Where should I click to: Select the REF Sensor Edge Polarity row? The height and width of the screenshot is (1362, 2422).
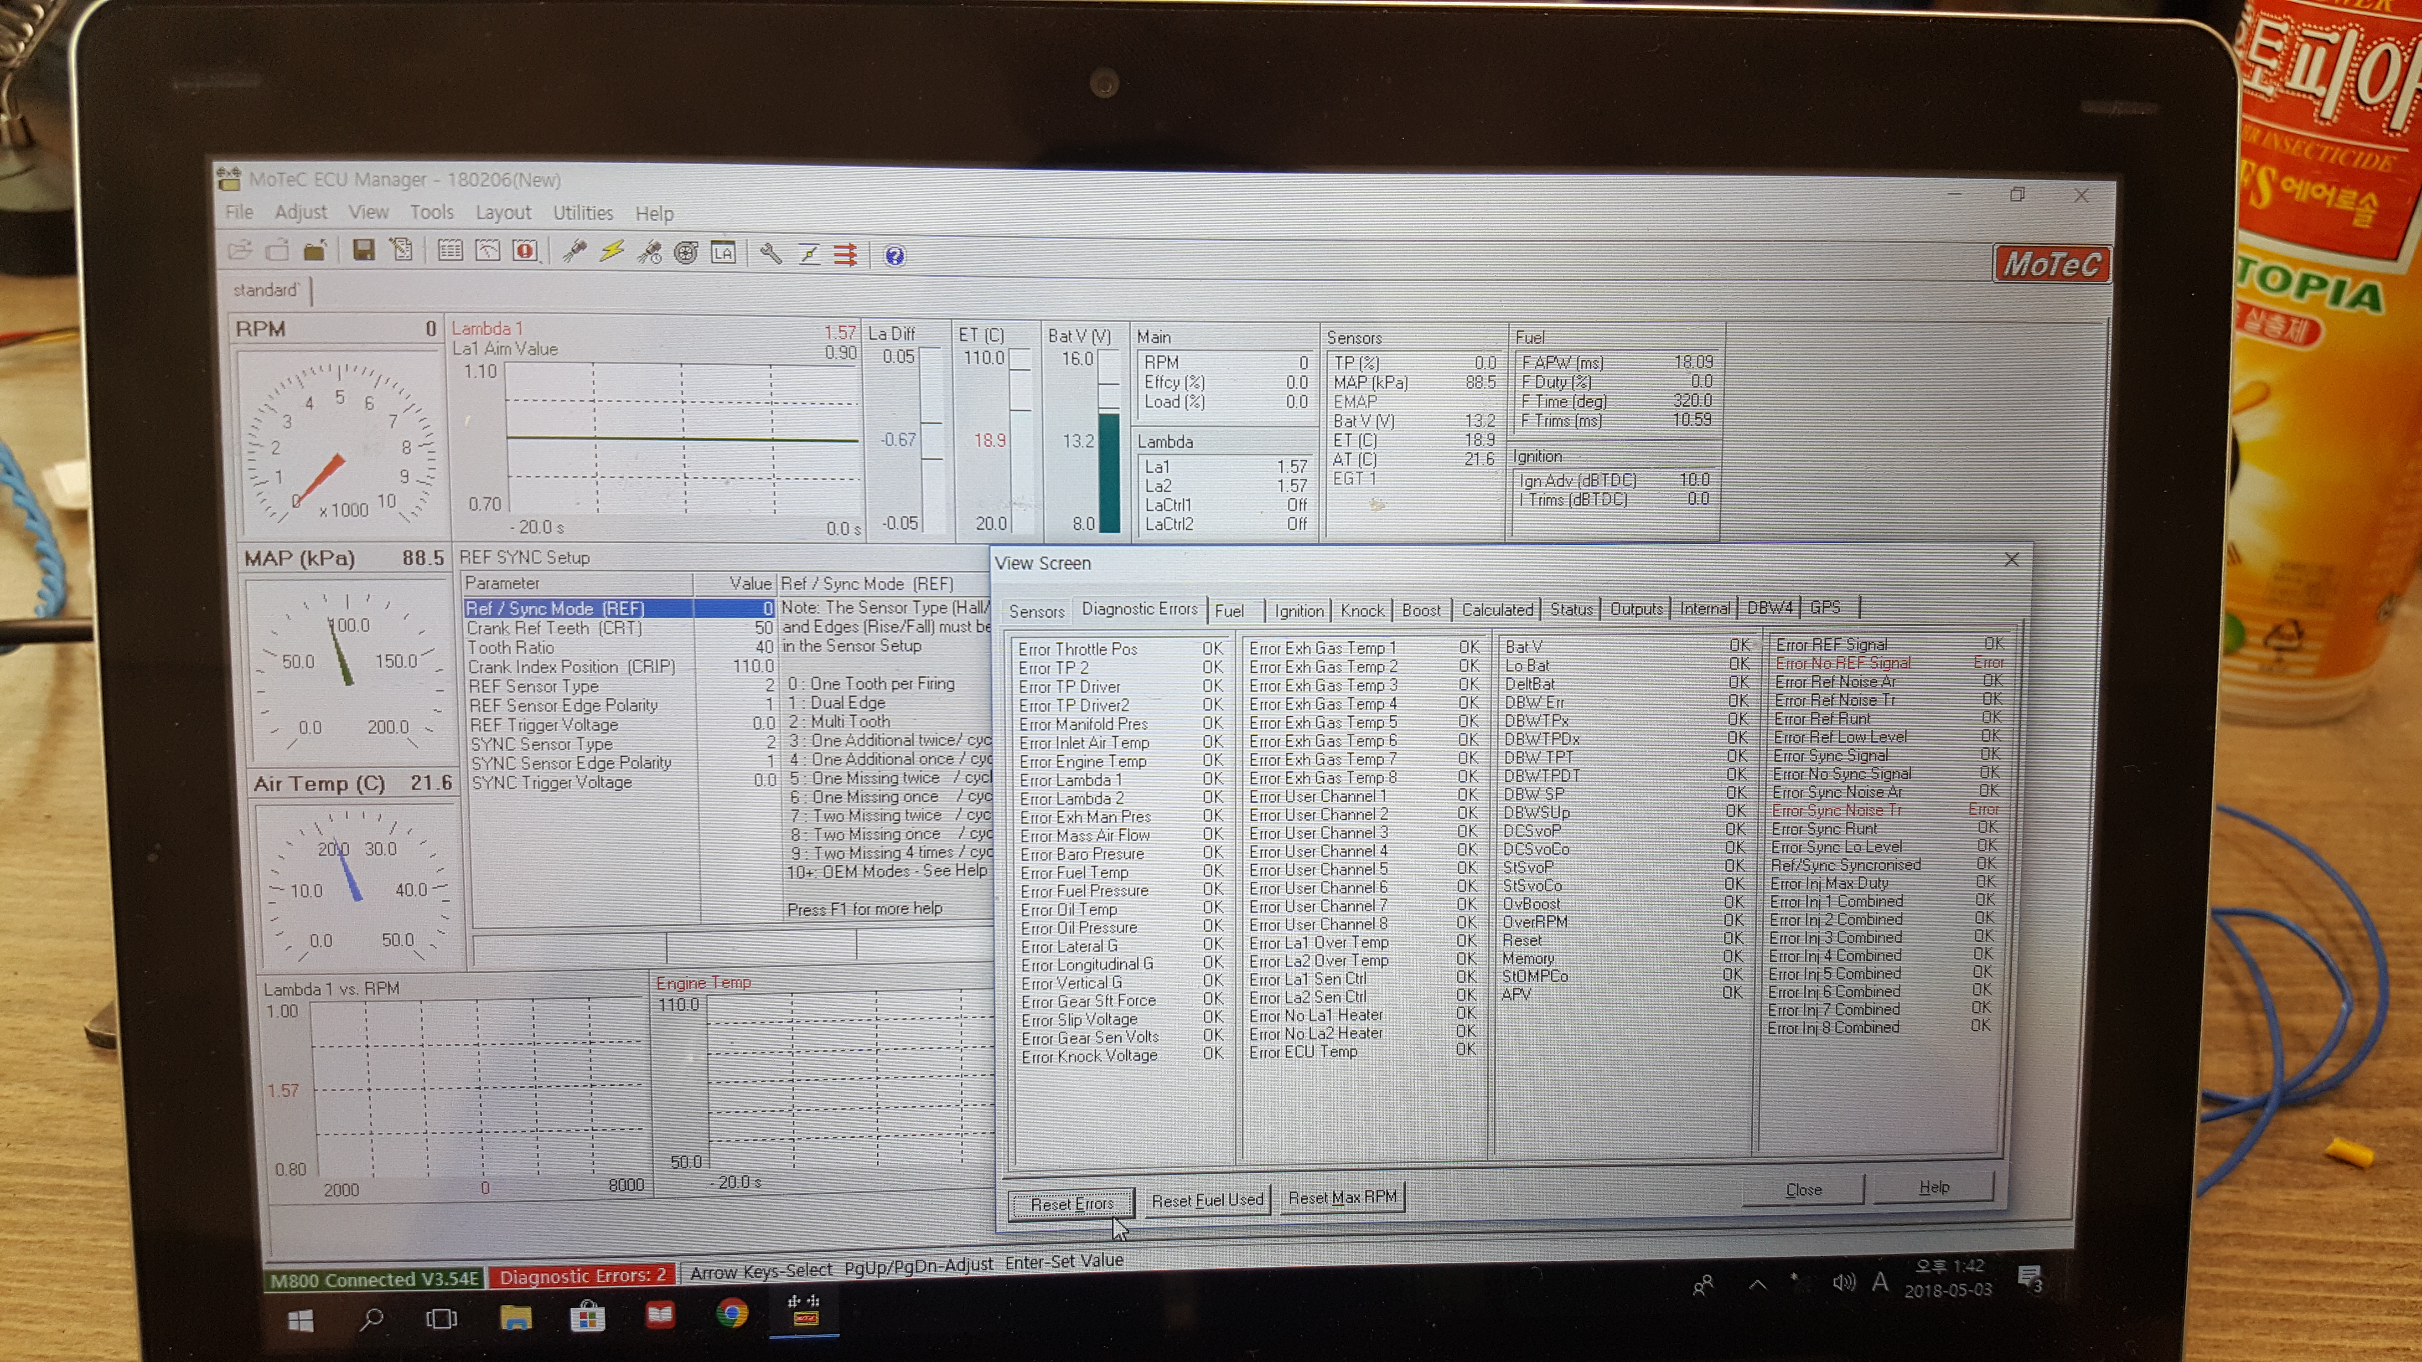[x=621, y=705]
